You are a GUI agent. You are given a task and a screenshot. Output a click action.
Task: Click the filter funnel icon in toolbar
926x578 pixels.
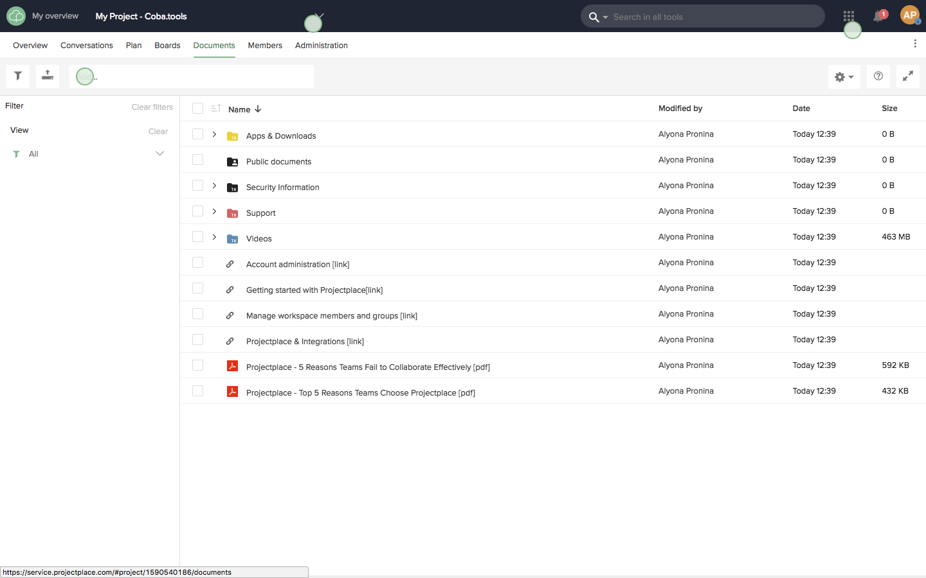(x=18, y=76)
